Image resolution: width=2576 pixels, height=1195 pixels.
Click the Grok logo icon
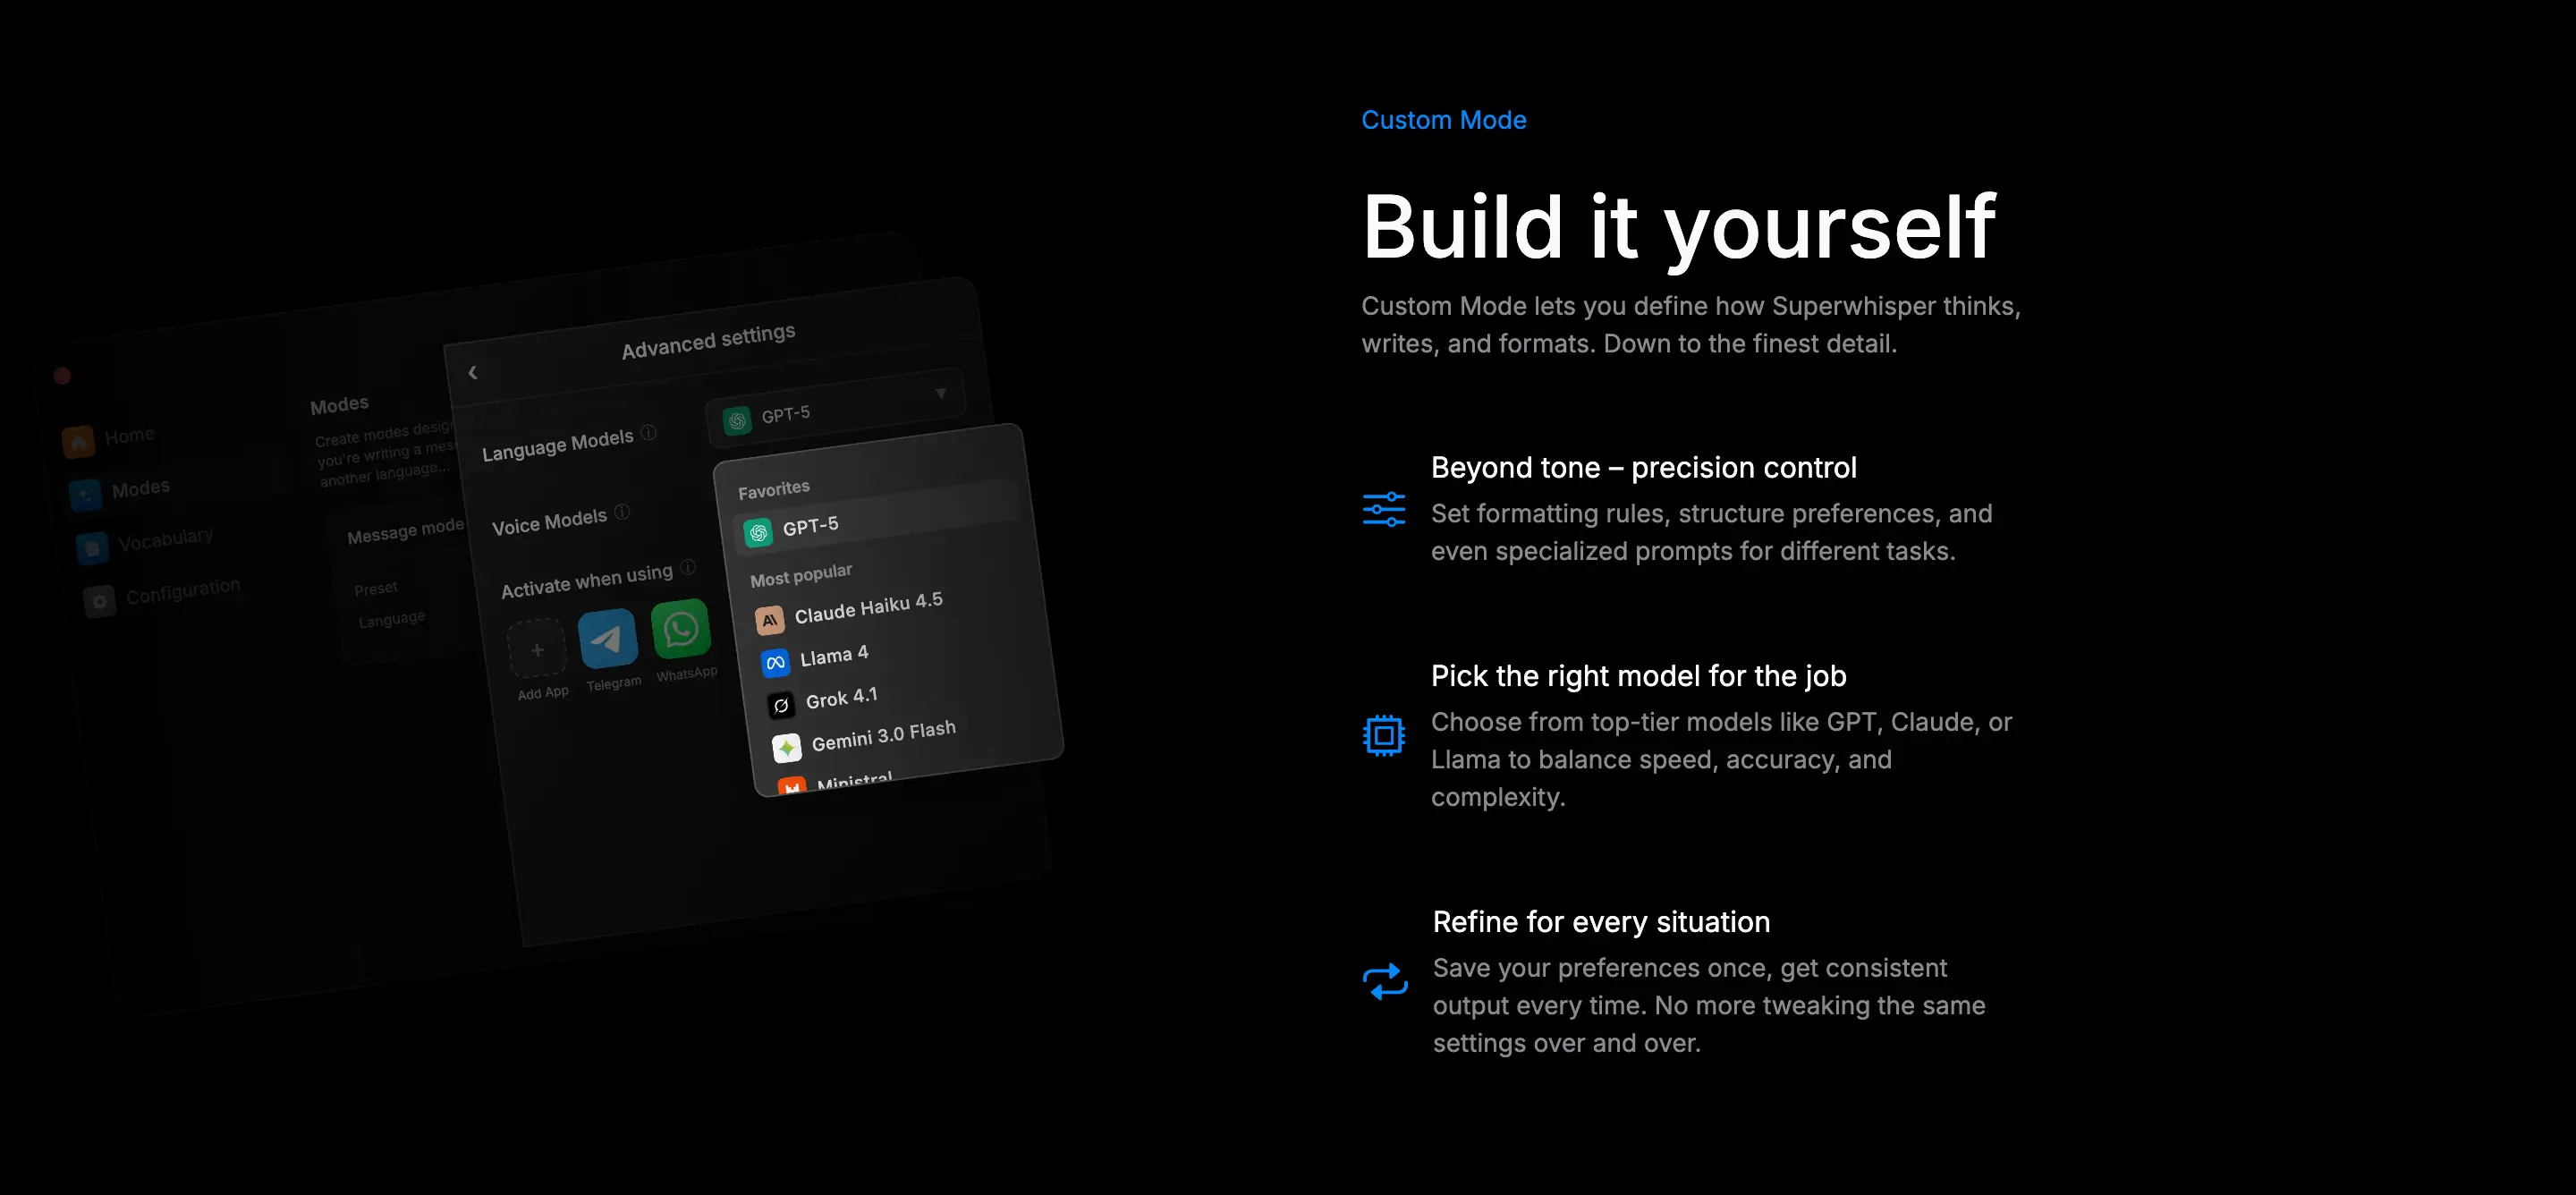(x=781, y=706)
